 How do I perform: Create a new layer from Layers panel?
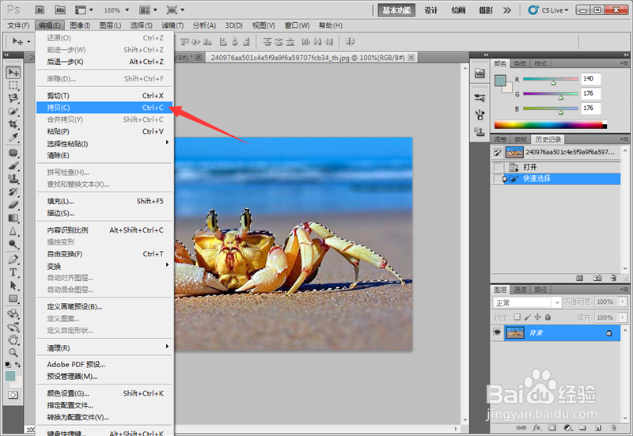[598, 427]
